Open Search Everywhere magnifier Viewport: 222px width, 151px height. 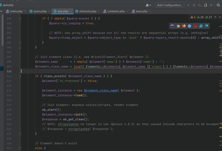coord(218,5)
